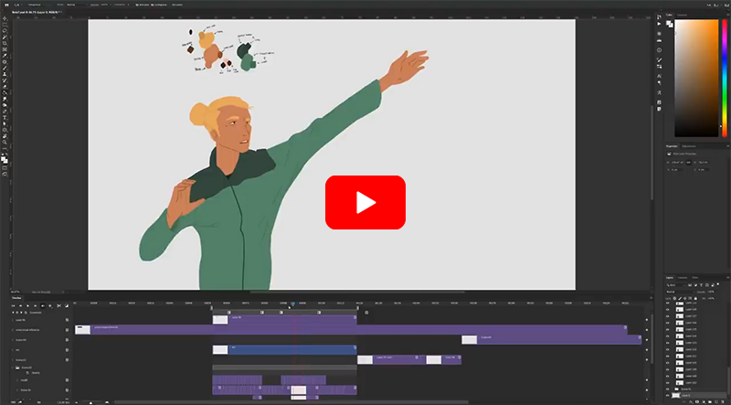Screen dimensions: 731x405
Task: Select the Eraser tool
Action: 5,86
